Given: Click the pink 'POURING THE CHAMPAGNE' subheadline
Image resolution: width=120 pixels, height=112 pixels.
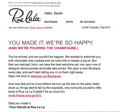Looking at the screenshot, I should tap(43, 48).
